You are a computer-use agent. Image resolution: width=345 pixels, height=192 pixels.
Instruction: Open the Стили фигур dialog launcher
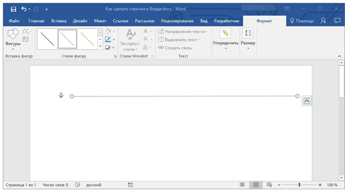tap(115, 56)
